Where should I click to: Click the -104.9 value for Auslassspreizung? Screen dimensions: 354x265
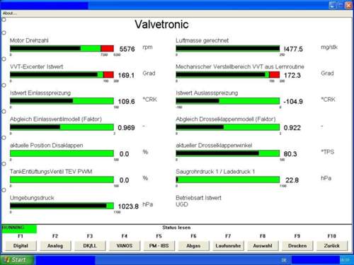(293, 102)
